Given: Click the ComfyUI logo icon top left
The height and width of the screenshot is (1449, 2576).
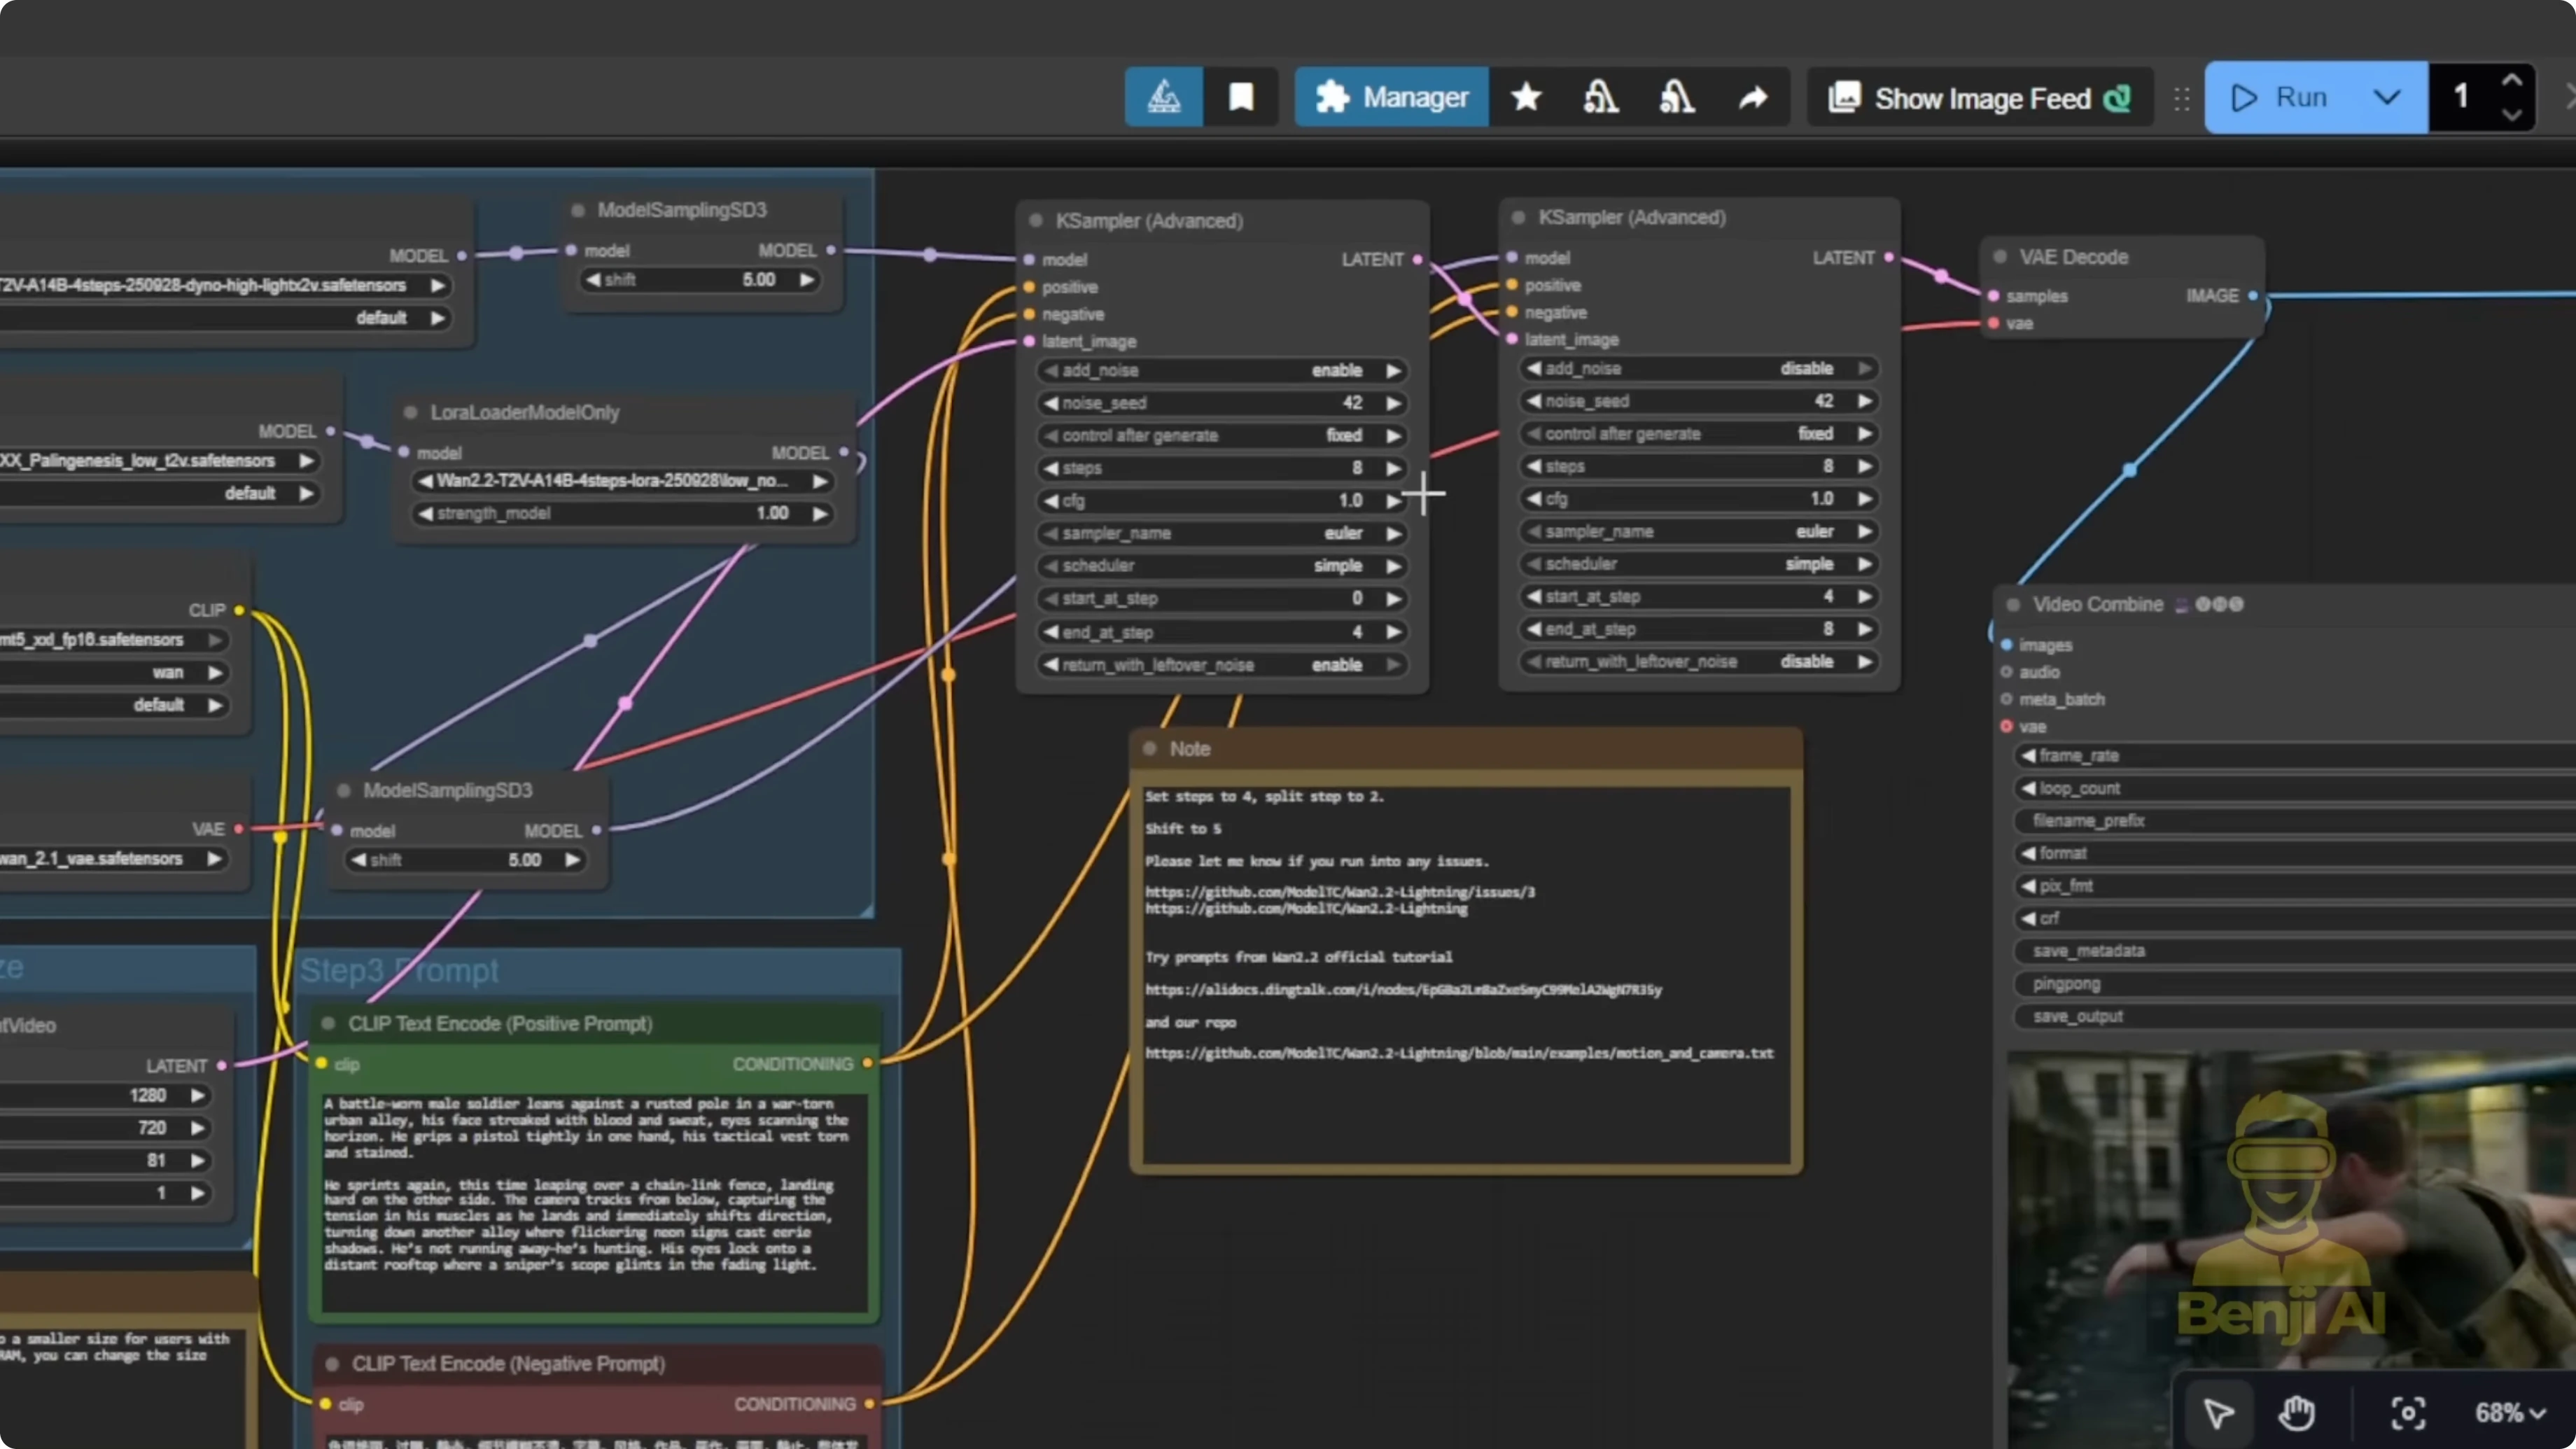Looking at the screenshot, I should coord(1163,96).
